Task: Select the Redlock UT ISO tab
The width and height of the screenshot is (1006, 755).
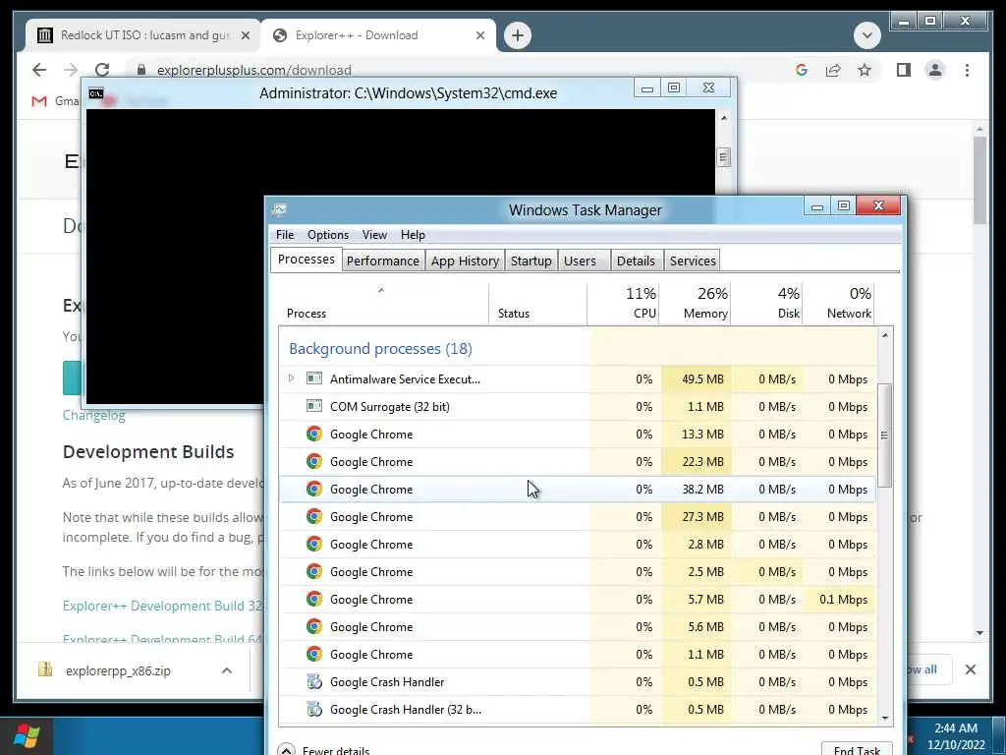Action: [143, 35]
